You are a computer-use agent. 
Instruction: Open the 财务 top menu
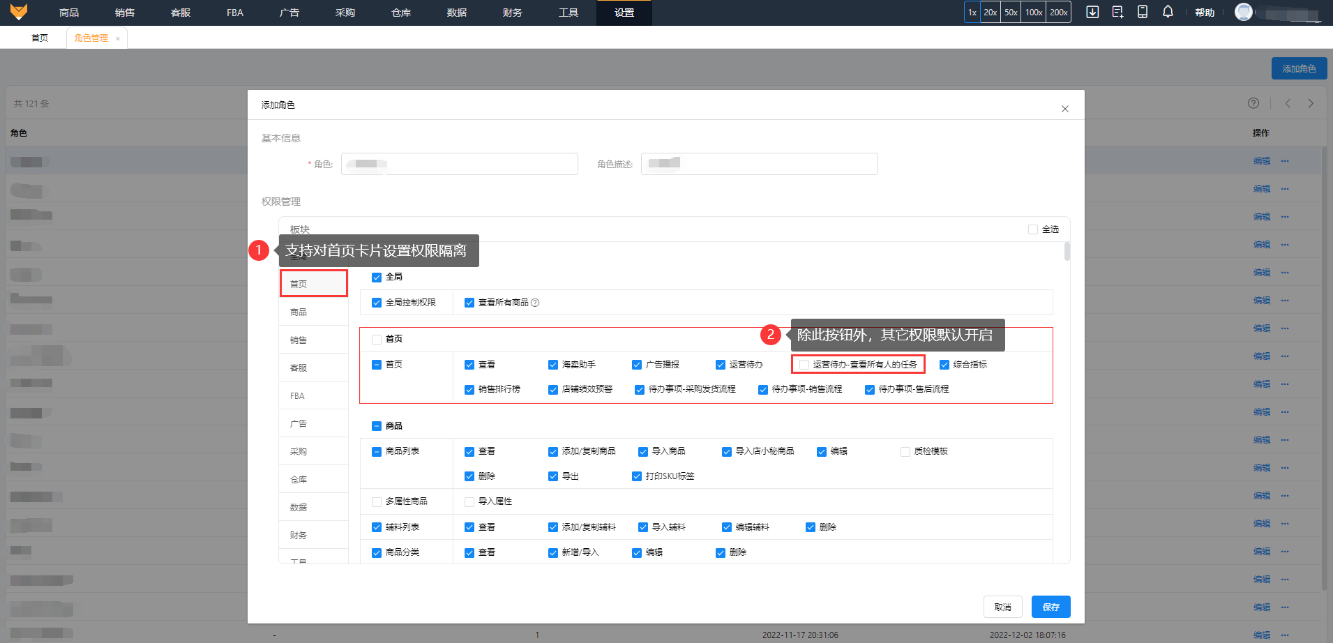click(512, 13)
